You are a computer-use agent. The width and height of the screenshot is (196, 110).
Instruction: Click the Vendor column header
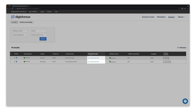42,54
